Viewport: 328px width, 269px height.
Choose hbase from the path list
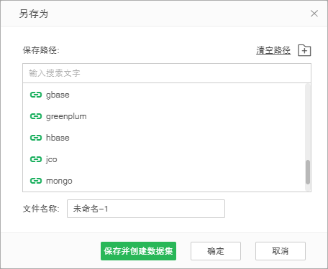tap(164, 138)
